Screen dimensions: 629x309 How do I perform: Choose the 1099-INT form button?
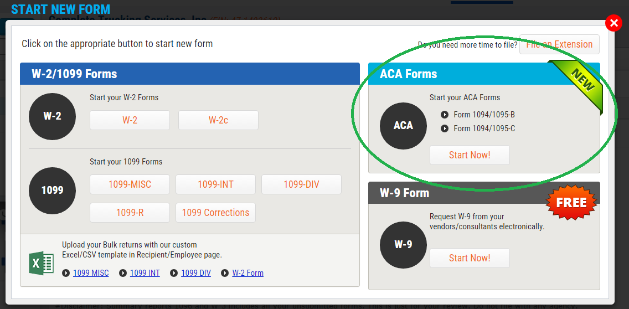[215, 184]
